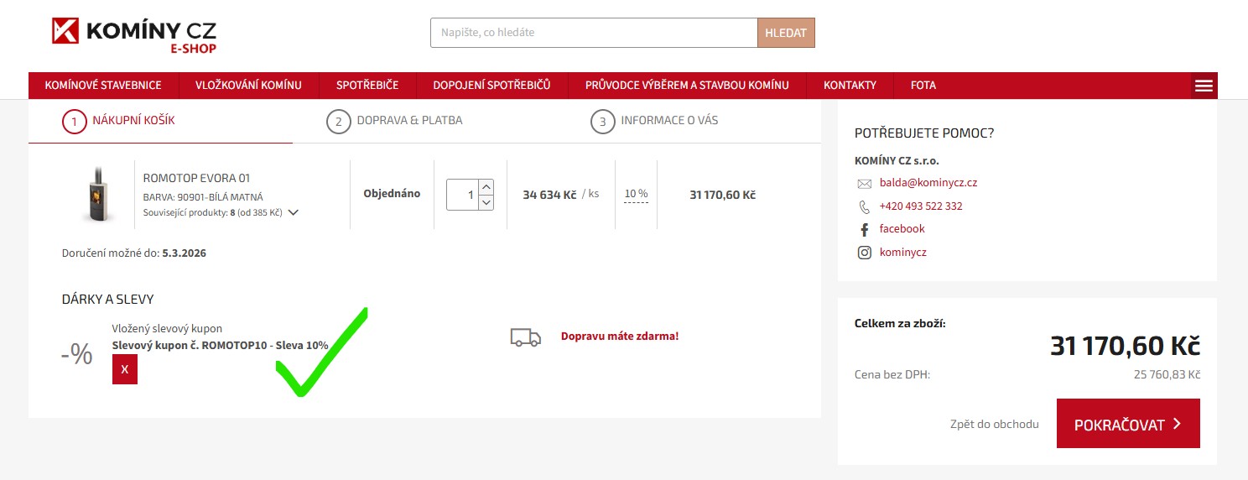Screen dimensions: 1248x480
Task: Click the Zpět do obchodu link
Action: pyautogui.click(x=995, y=424)
